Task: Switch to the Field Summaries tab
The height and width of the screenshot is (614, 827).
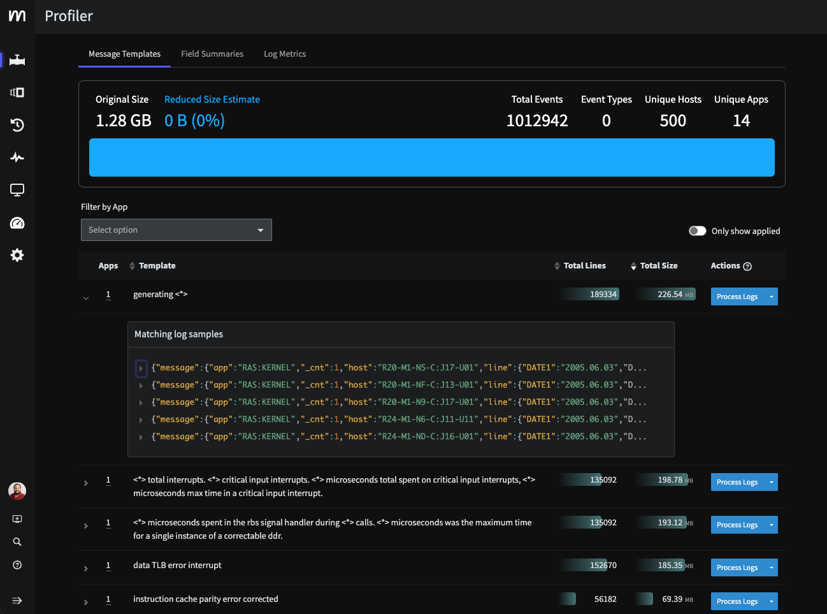Action: click(212, 54)
